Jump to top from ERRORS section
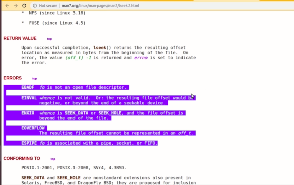Image resolution: width=294 pixels, height=185 pixels. tap(35, 78)
